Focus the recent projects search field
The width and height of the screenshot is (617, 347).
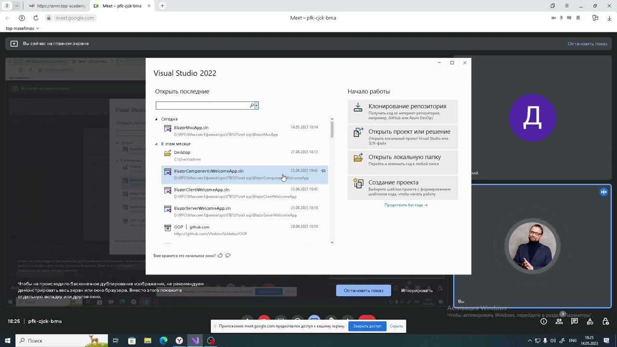[x=202, y=106]
